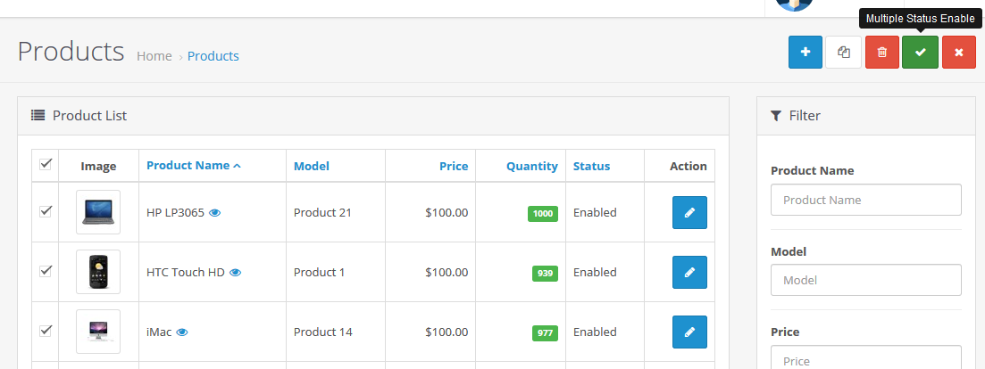Sort the list by Price column
The height and width of the screenshot is (369, 985).
point(454,166)
